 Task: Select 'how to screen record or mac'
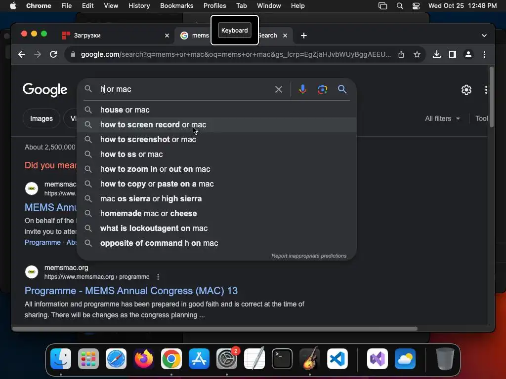[216, 125]
